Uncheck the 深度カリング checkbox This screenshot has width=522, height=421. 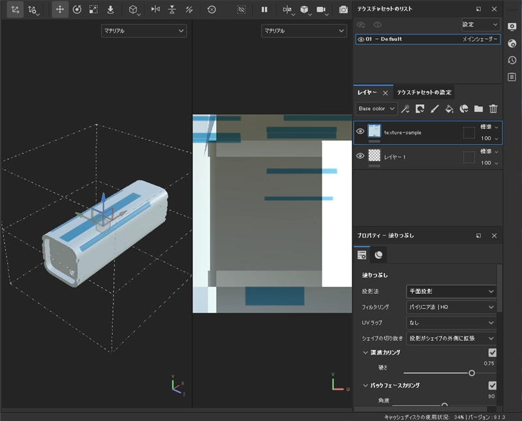pyautogui.click(x=492, y=353)
